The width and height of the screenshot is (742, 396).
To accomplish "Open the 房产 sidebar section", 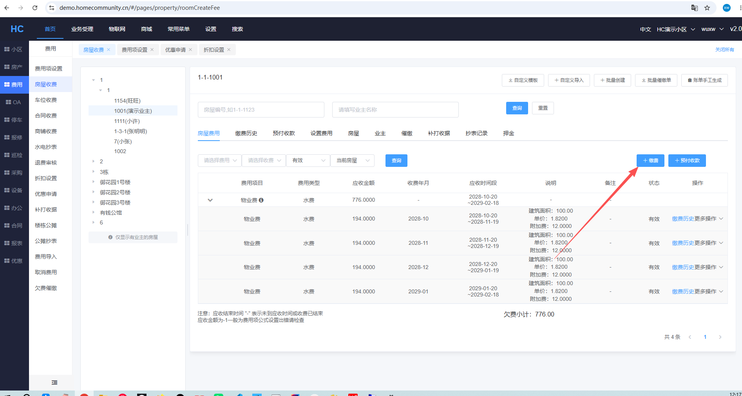I will pos(14,67).
